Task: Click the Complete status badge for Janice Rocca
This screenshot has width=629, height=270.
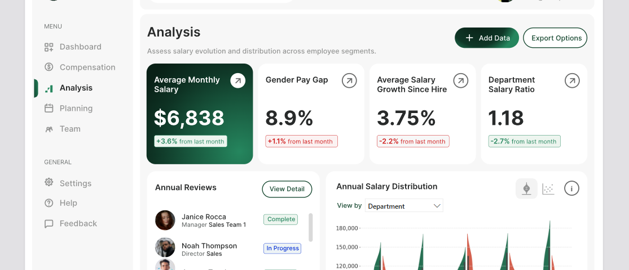Action: (281, 219)
